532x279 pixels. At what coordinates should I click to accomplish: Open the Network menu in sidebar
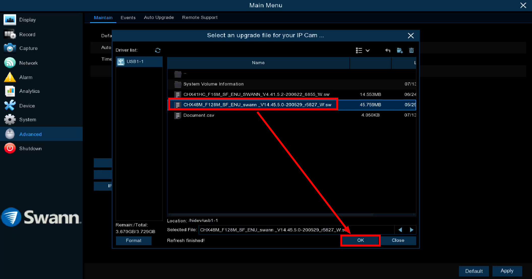click(28, 63)
